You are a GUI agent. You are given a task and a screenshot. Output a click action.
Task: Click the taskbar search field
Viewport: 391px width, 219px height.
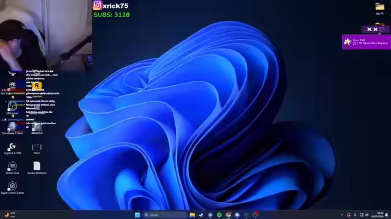pyautogui.click(x=166, y=215)
